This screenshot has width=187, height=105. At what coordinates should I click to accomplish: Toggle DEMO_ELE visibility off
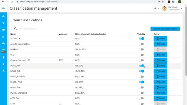[141, 71]
